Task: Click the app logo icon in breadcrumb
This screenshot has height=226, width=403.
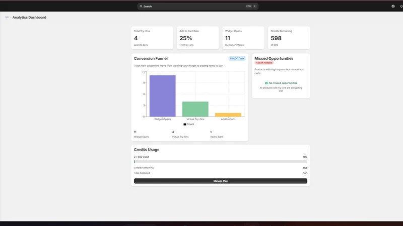Action: [7, 17]
